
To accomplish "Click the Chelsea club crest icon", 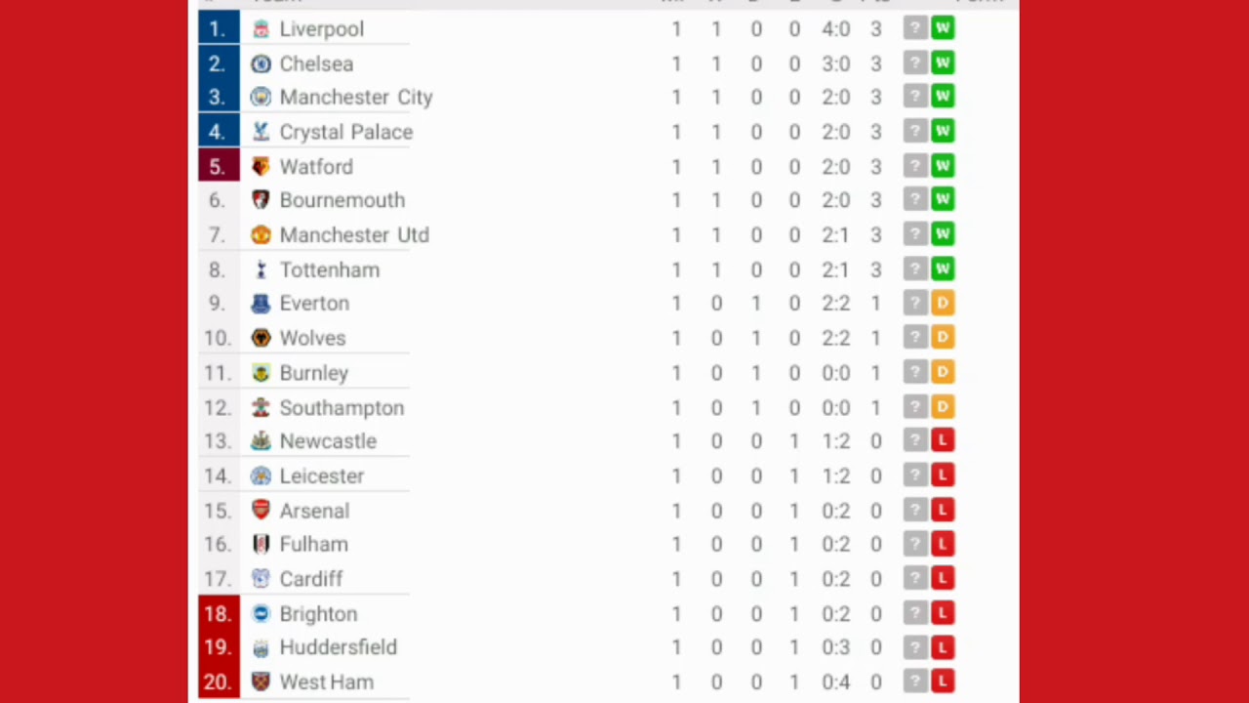I will point(261,63).
